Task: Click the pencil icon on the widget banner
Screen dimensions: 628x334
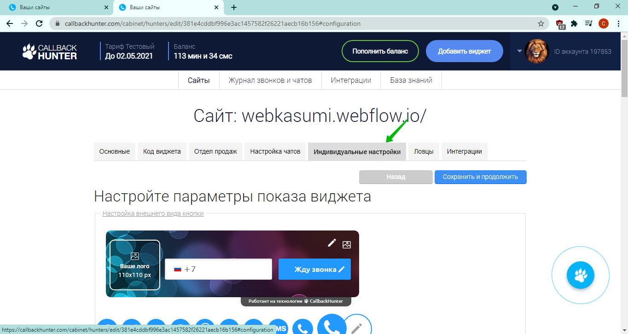Action: [x=331, y=243]
